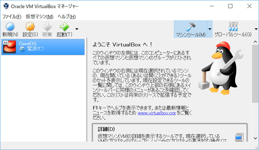
Task: Open the ファイル(F) menu
Action: click(x=12, y=17)
